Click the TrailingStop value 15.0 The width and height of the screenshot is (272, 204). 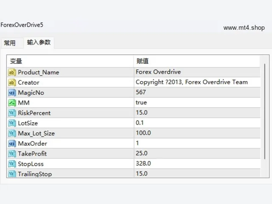click(142, 173)
